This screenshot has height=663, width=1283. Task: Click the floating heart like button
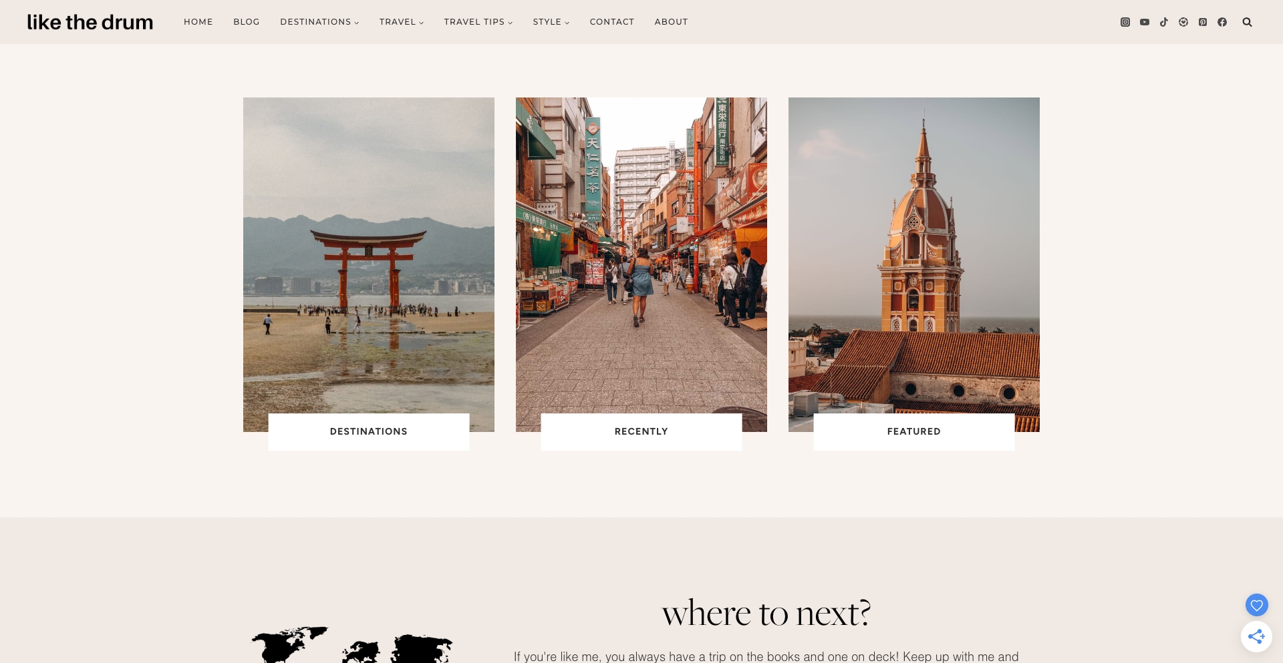pyautogui.click(x=1256, y=605)
